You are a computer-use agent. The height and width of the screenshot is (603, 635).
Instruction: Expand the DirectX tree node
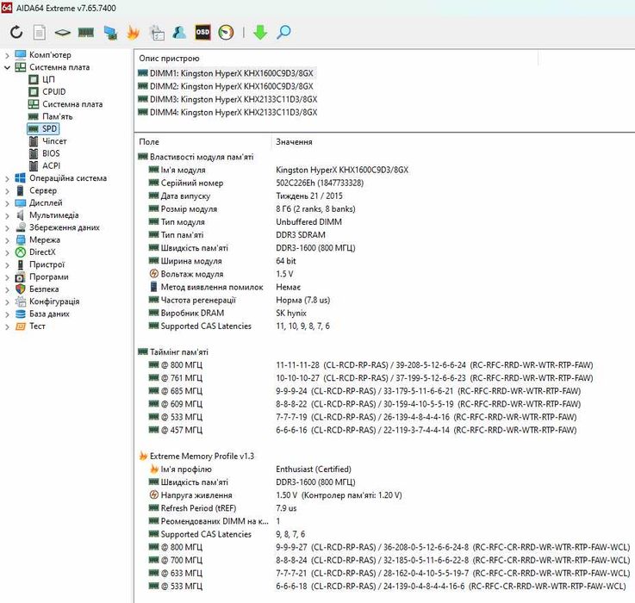7,252
